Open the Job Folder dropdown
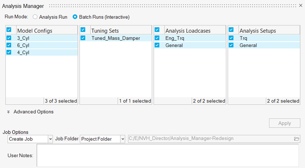The height and width of the screenshot is (168, 305). pyautogui.click(x=102, y=139)
